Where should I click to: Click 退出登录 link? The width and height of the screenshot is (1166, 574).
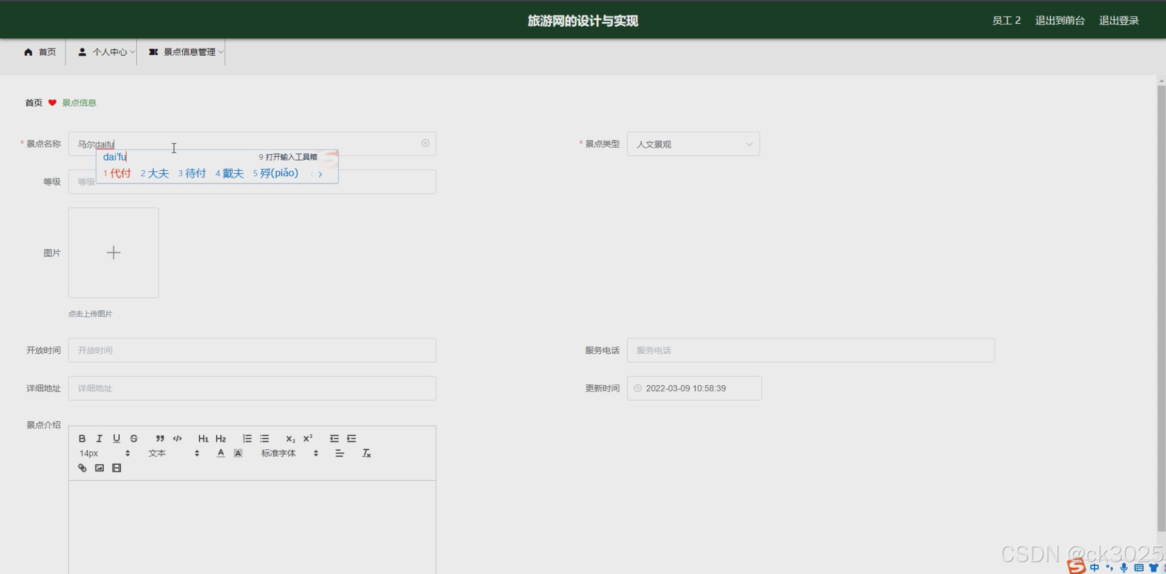point(1119,21)
